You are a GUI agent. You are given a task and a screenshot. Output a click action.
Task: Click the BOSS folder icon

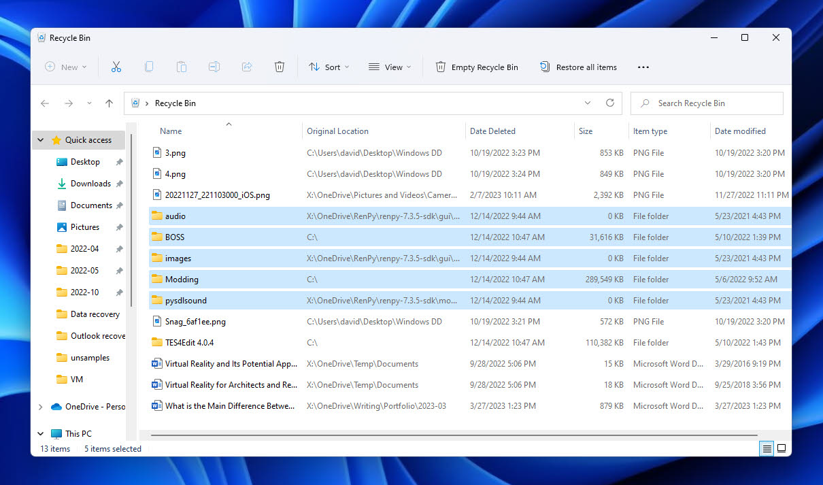click(157, 237)
